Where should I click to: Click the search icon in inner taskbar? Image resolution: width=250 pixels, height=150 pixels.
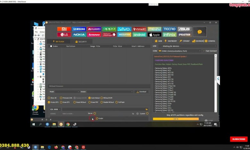(40, 124)
